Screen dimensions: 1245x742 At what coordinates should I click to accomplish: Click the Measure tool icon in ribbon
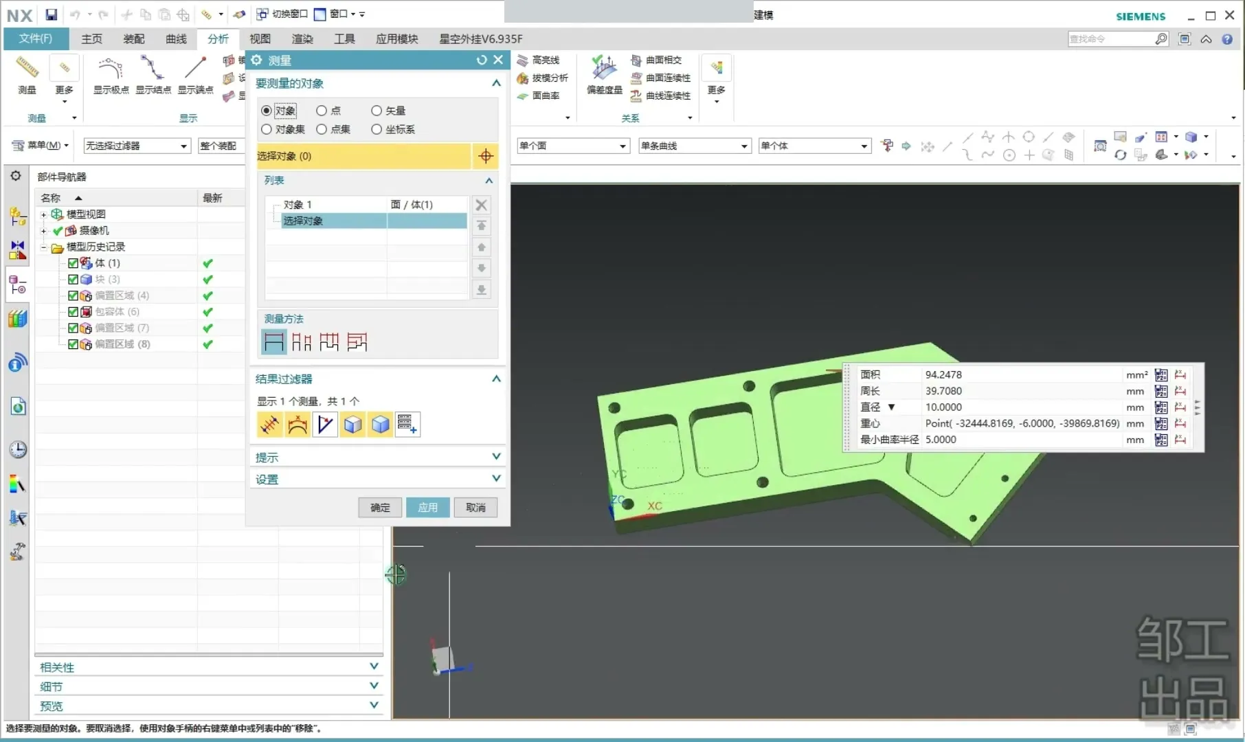pyautogui.click(x=27, y=69)
